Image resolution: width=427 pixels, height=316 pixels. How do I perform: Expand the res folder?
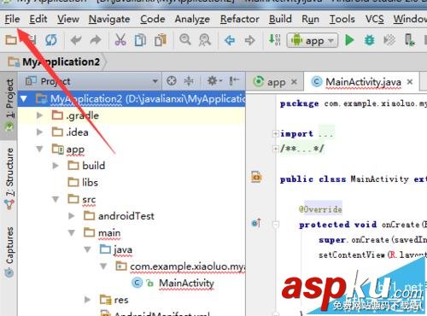(x=87, y=300)
